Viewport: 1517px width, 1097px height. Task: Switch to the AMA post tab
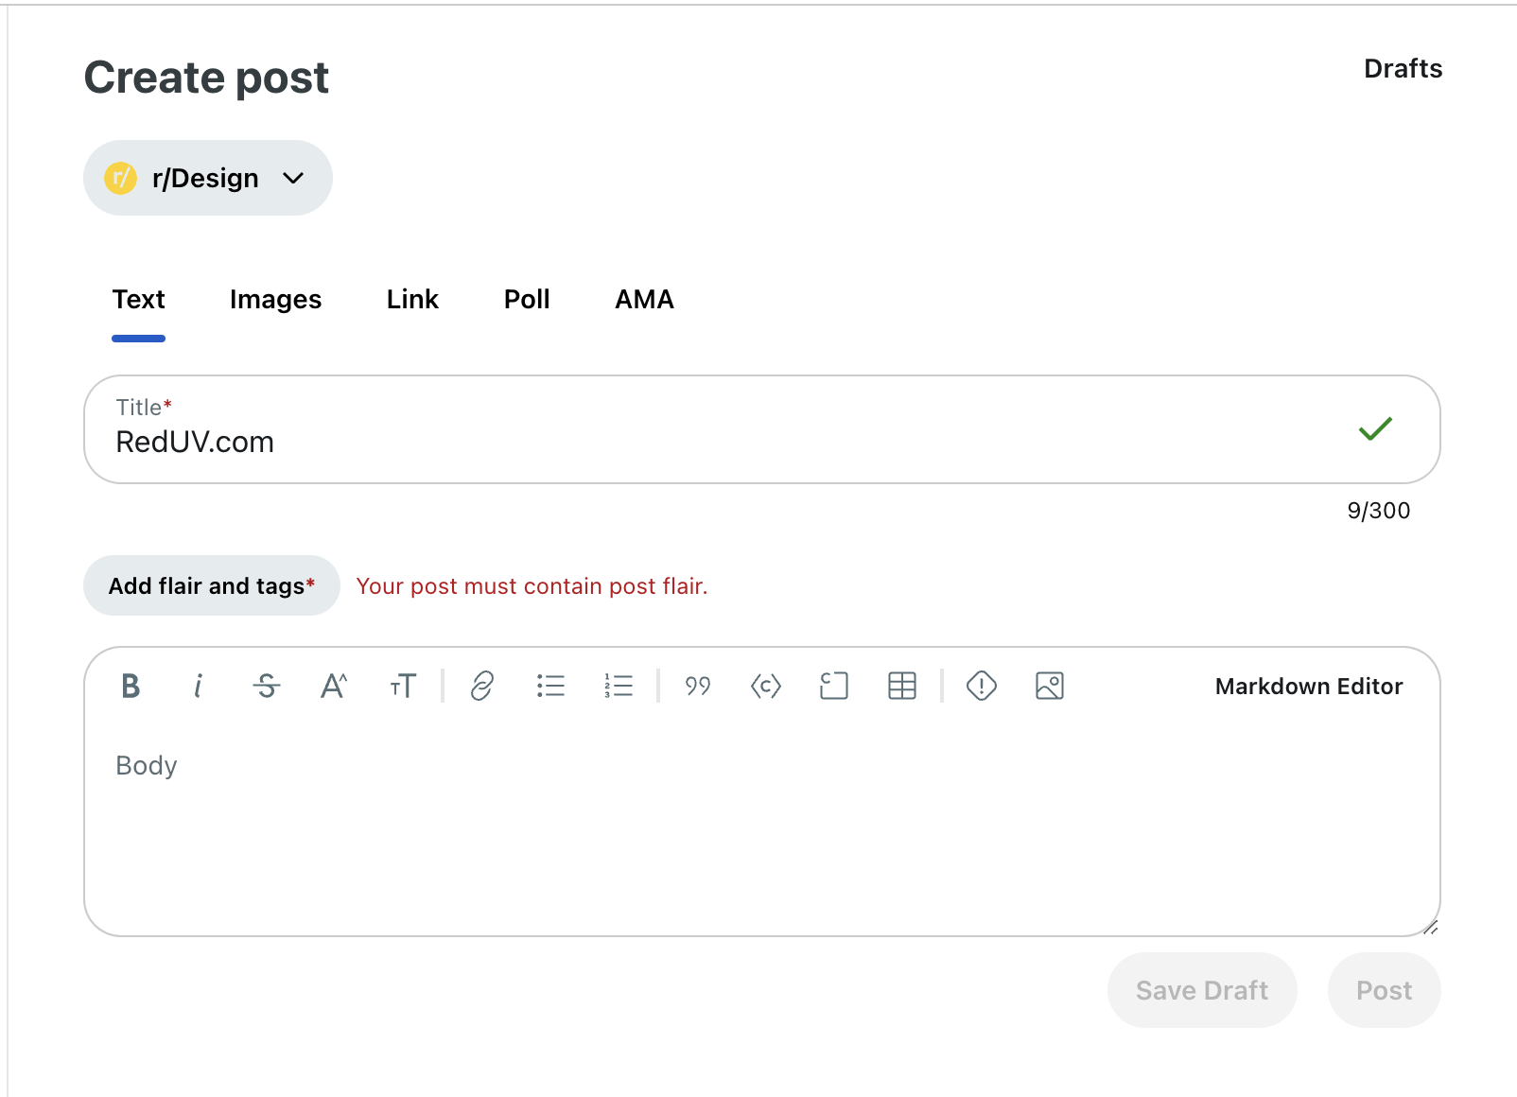tap(644, 300)
